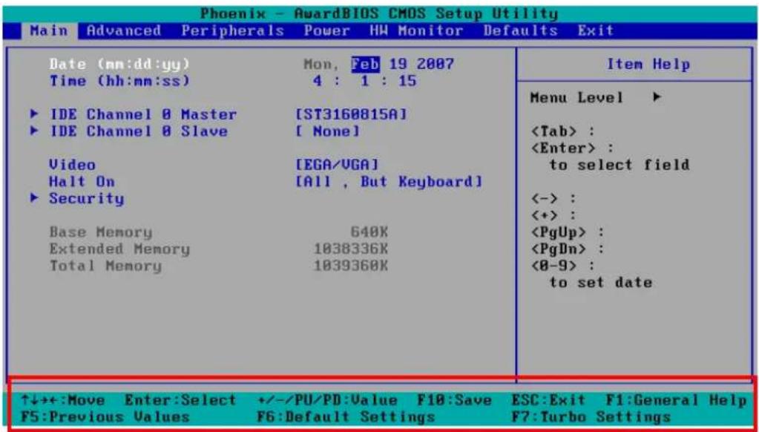The image size is (759, 432).
Task: Click the Enter:Select hint
Action: tap(180, 400)
